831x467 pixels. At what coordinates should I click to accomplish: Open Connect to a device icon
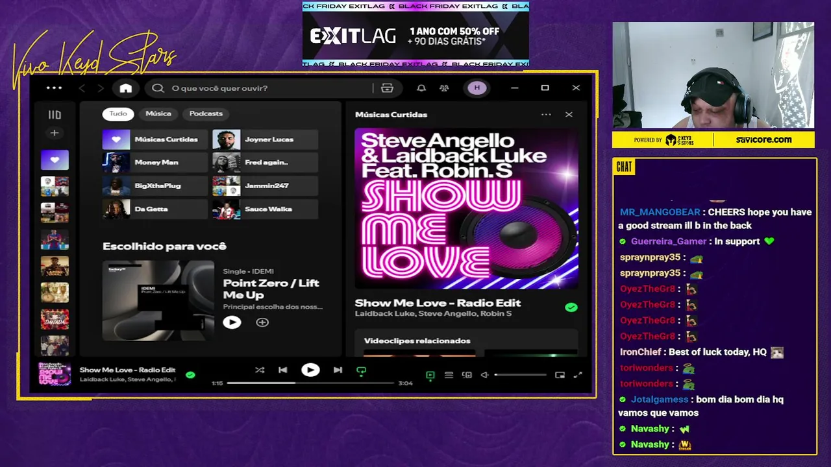click(467, 375)
